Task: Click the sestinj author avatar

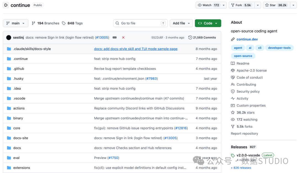Action: pyautogui.click(x=9, y=38)
